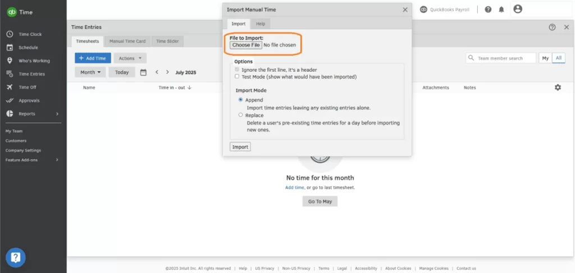The height and width of the screenshot is (273, 575).
Task: Go to the next month arrow
Action: (x=167, y=72)
